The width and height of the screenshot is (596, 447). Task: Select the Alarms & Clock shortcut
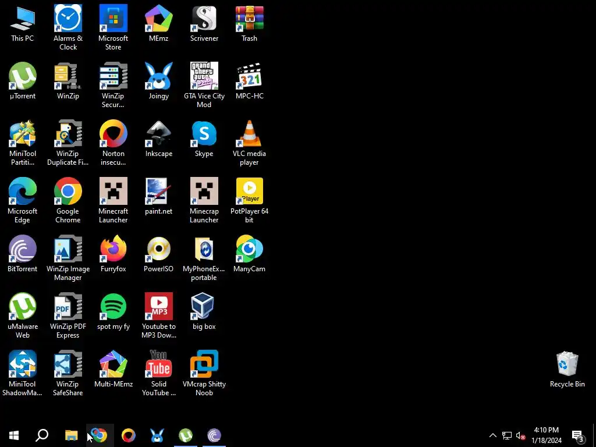click(x=68, y=27)
